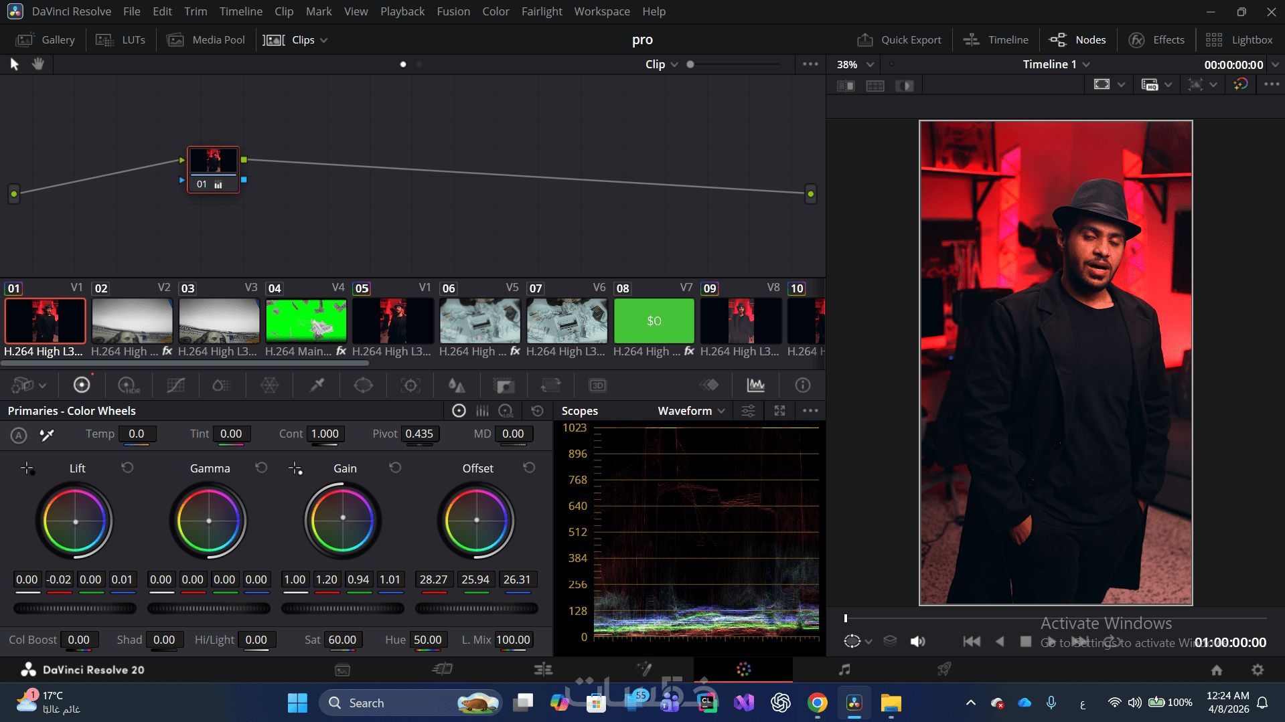Click the Offset color wheel center
The height and width of the screenshot is (722, 1285).
tap(477, 521)
